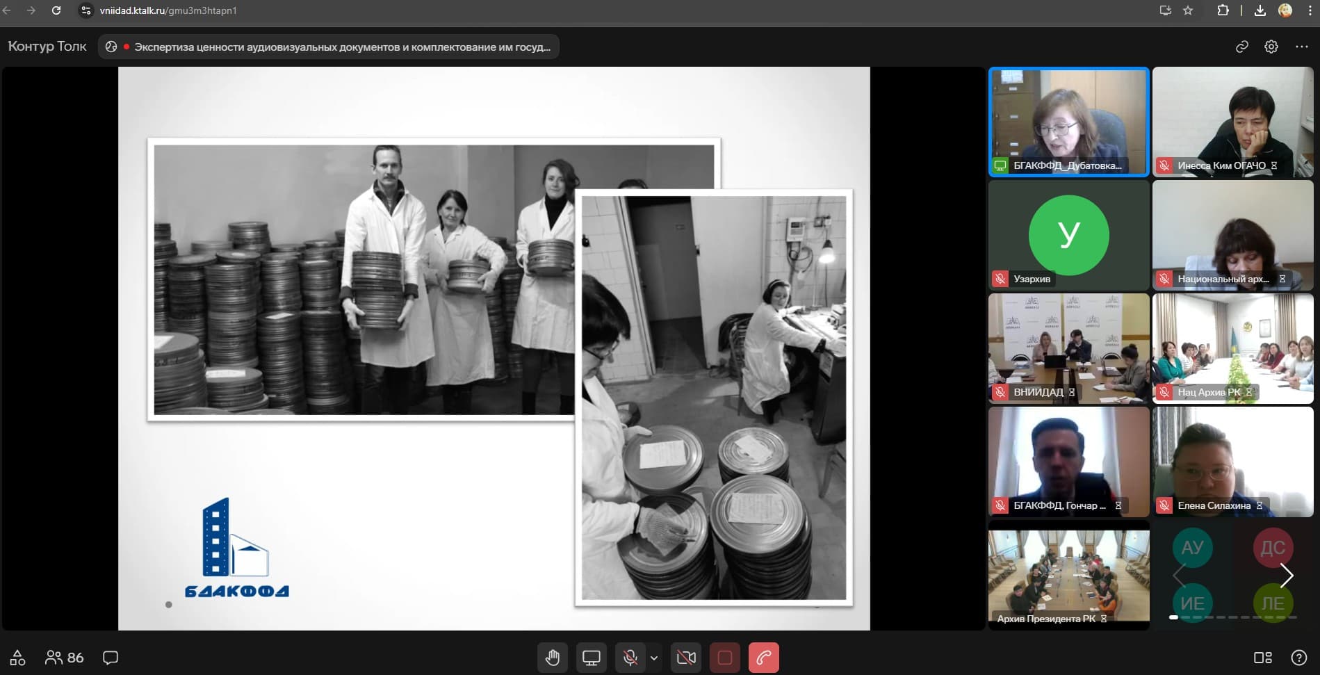
Task: Hang up and leave the call
Action: tap(763, 658)
